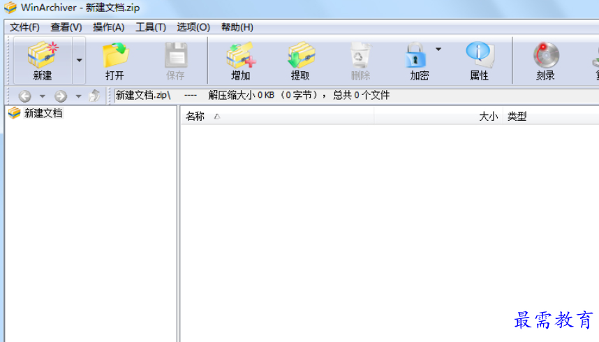Screen dimensions: 599x342
Task: Click the archive path field 新建文档.zip\
Action: (357, 95)
